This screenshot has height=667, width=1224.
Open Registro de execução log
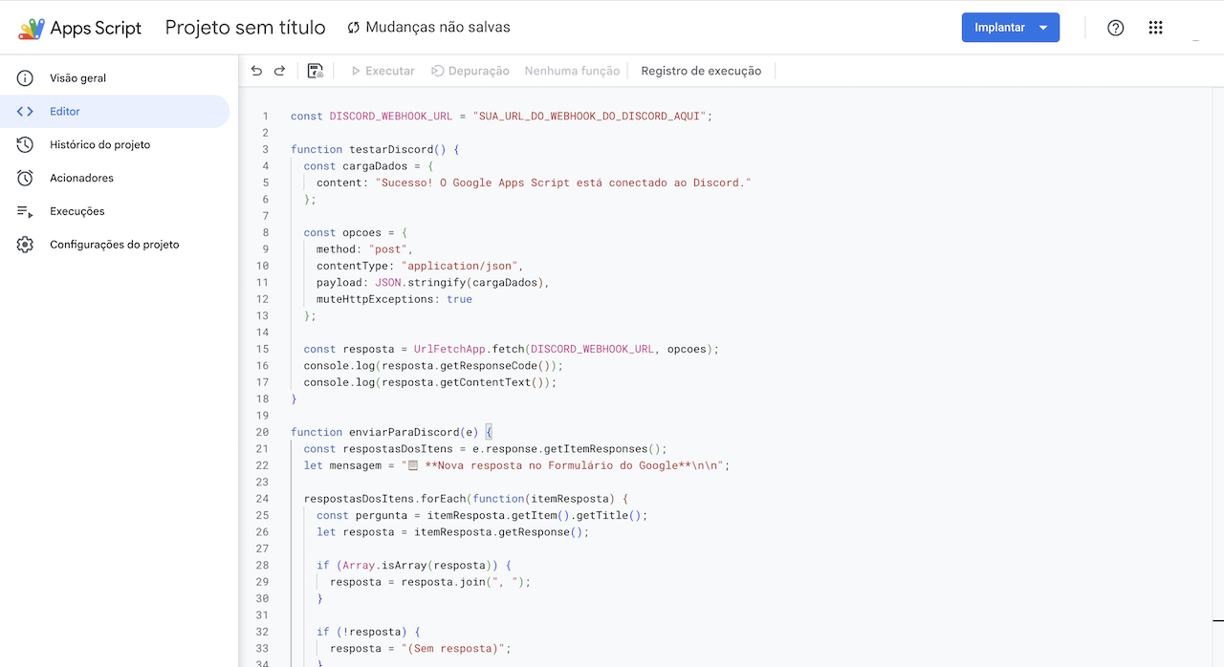[701, 71]
